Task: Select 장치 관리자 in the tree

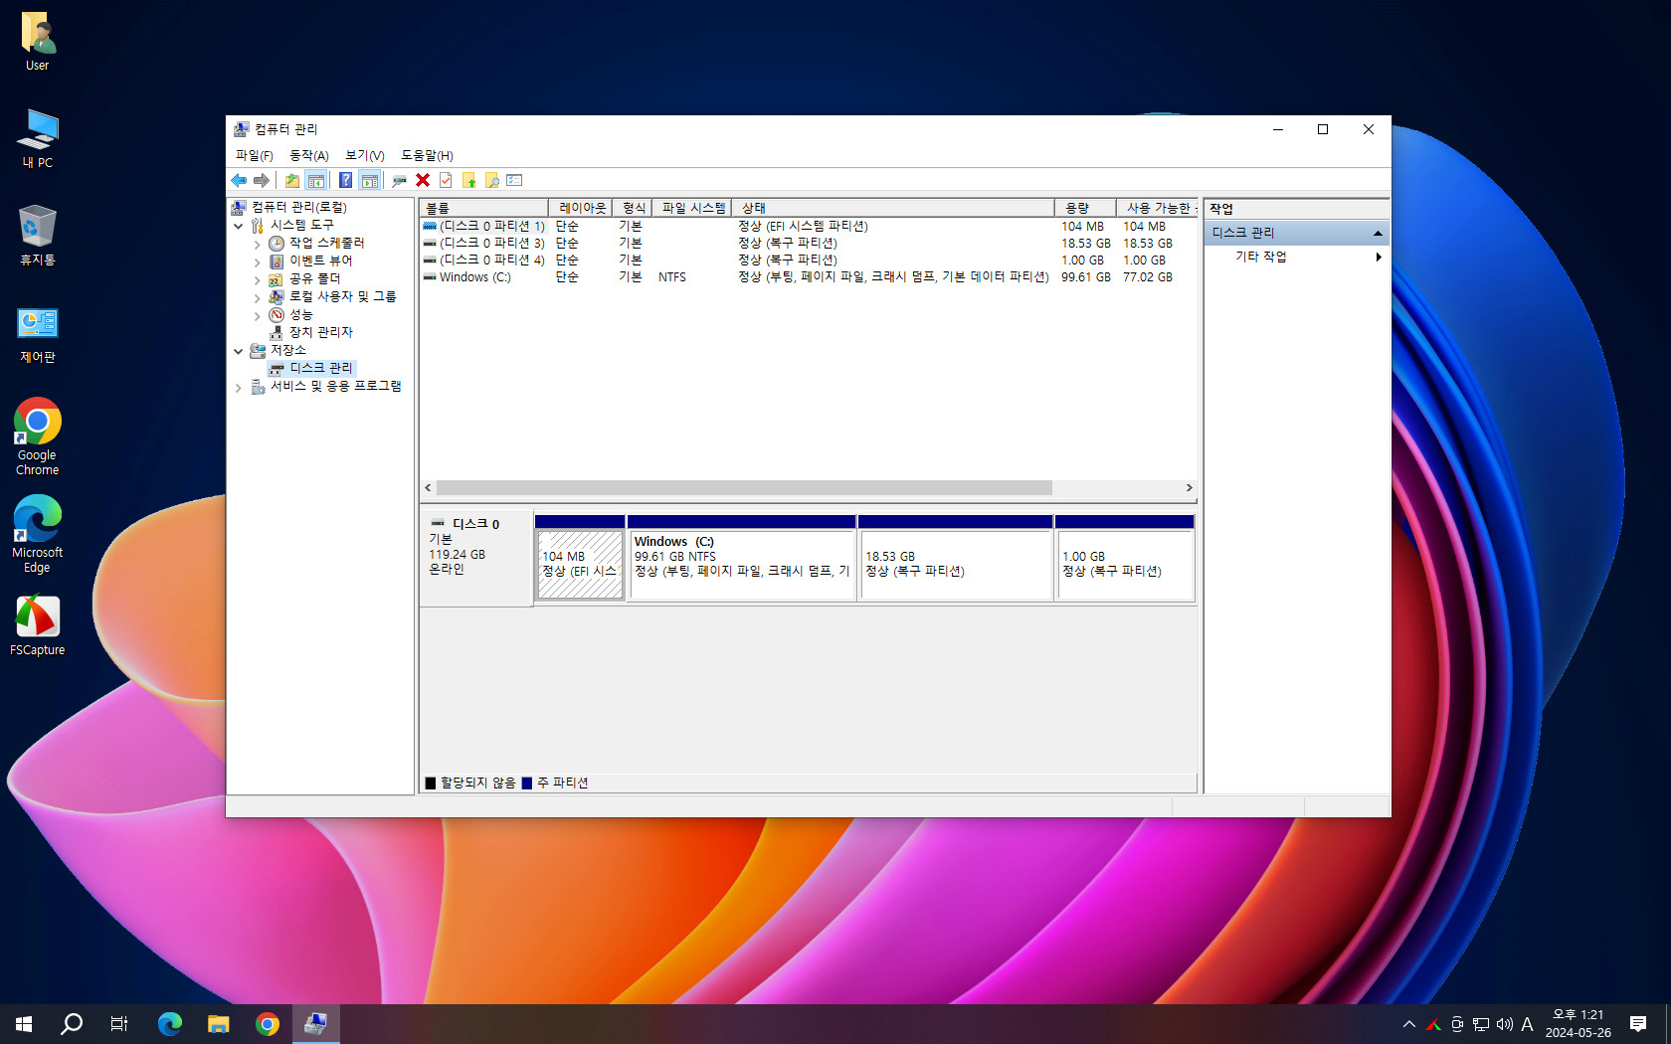Action: [320, 332]
